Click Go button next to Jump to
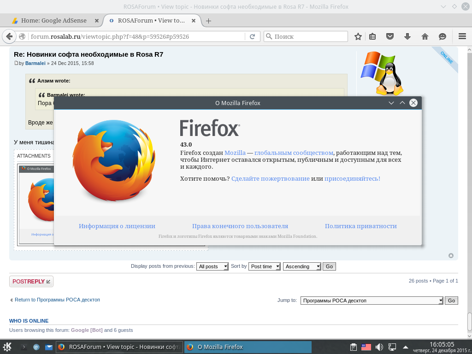472x354 pixels. pos(452,301)
